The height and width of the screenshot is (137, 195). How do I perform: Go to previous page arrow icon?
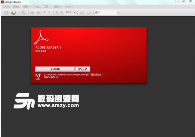coord(33,12)
